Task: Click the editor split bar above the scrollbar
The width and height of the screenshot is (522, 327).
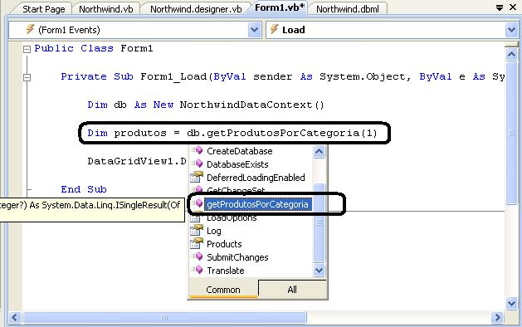Action: (512, 44)
